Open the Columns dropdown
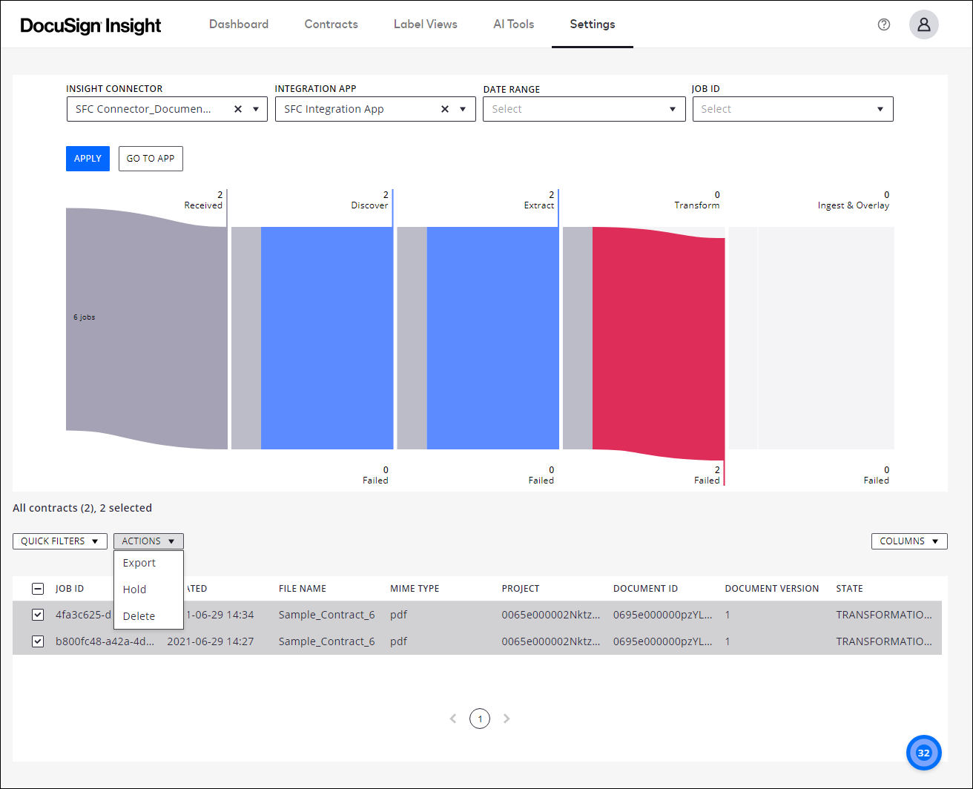This screenshot has height=789, width=973. (909, 541)
